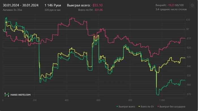Click the Выиграл всего legend label
Screen dimensions: 198x111
127,106
